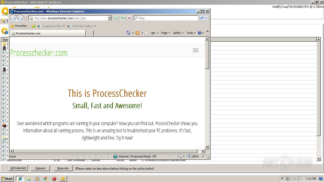Open the Favorites star button
Screen dimensions: 324x182
18,26
